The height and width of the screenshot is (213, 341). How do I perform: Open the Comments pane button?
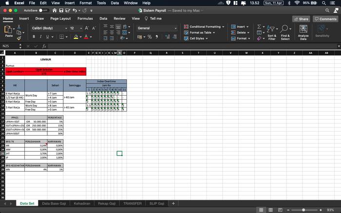click(x=325, y=19)
